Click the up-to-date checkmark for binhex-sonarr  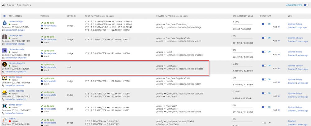[x=42, y=106]
